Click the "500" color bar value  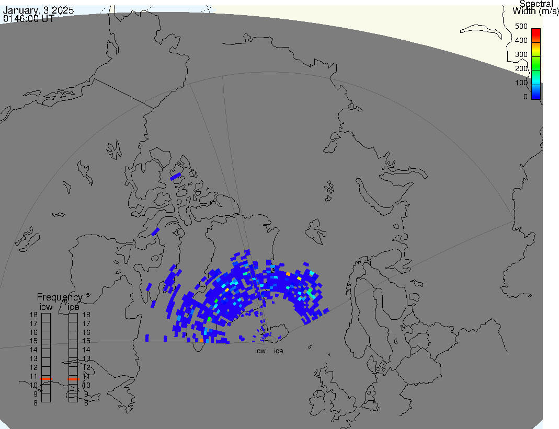coord(521,26)
